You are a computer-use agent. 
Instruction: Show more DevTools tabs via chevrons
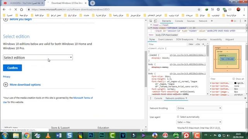tap(212, 21)
